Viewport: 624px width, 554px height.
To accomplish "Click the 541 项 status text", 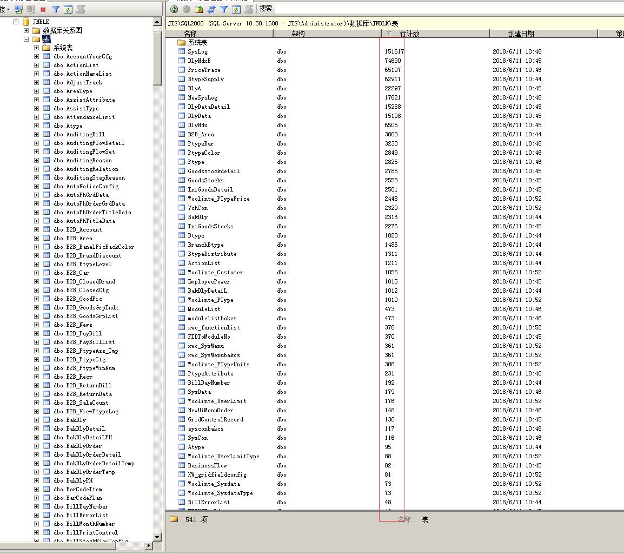I will tap(197, 519).
